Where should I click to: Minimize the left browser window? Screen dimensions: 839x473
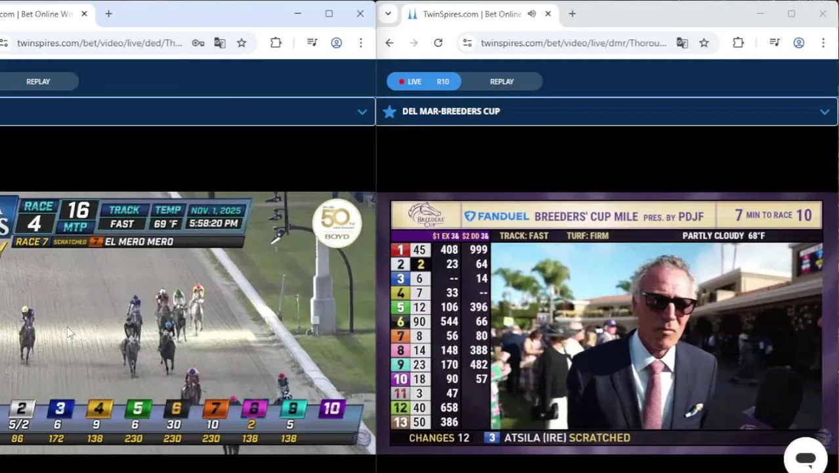[x=297, y=14]
